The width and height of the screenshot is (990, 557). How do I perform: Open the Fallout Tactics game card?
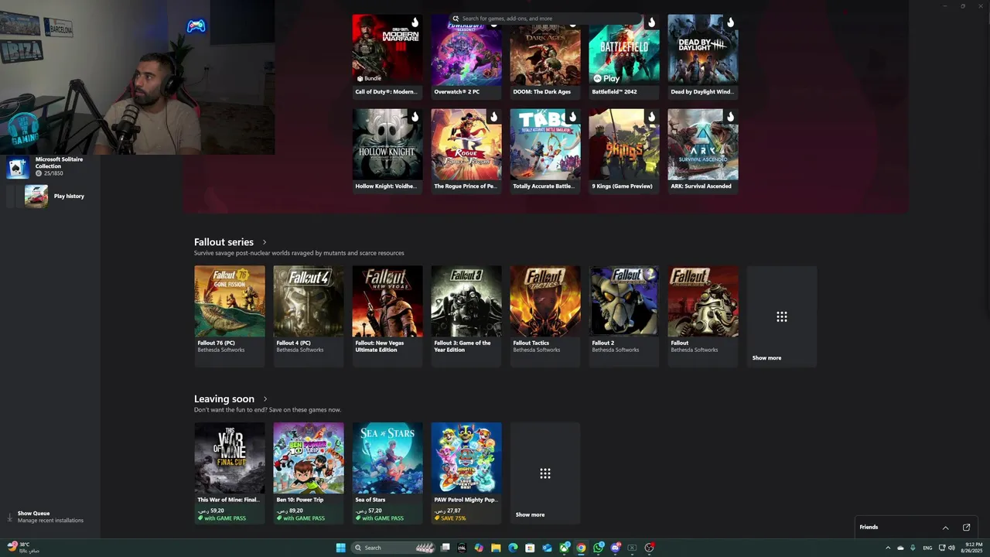pos(545,316)
